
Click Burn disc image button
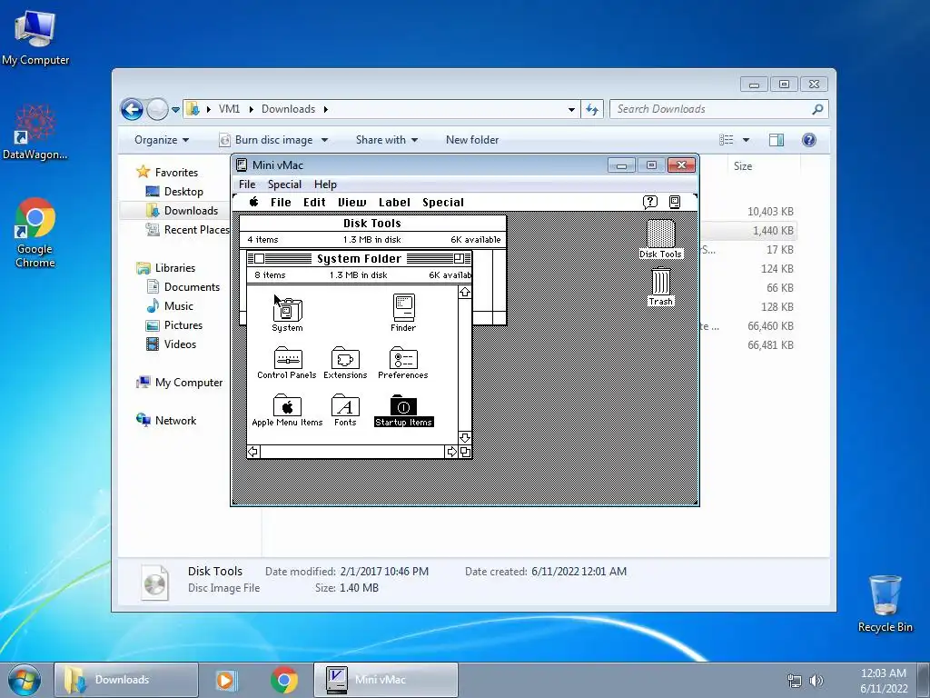click(x=266, y=140)
